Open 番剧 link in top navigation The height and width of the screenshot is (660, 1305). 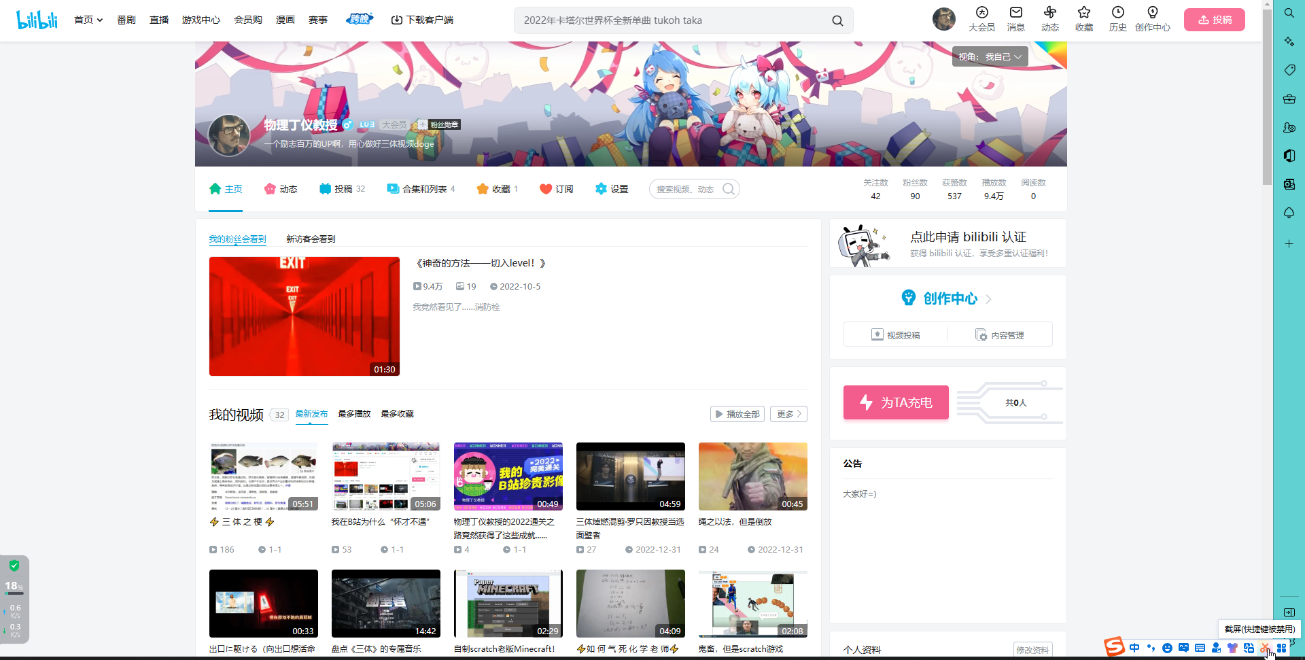pyautogui.click(x=126, y=20)
